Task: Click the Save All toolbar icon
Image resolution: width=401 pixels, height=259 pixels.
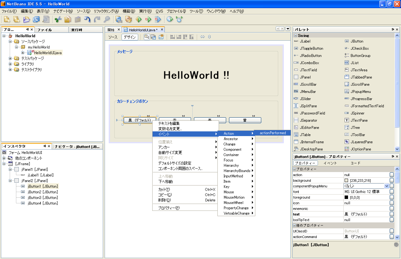Action: point(36,19)
